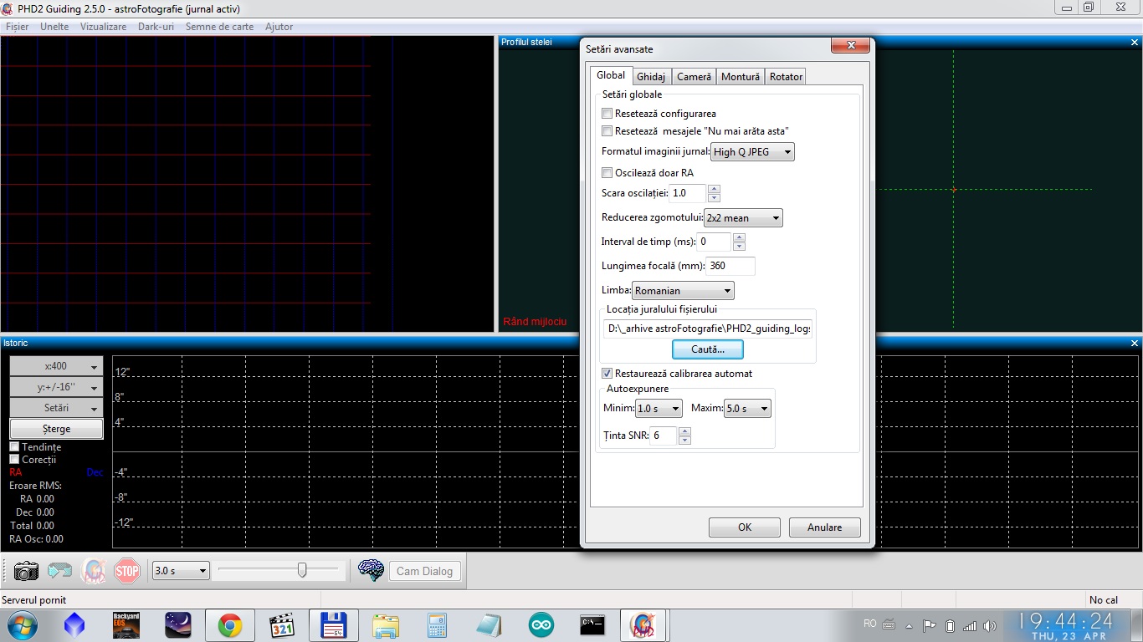Viewport: 1143px width, 642px height.
Task: Open Formatul imaginii jurnal dropdown
Action: click(x=752, y=152)
